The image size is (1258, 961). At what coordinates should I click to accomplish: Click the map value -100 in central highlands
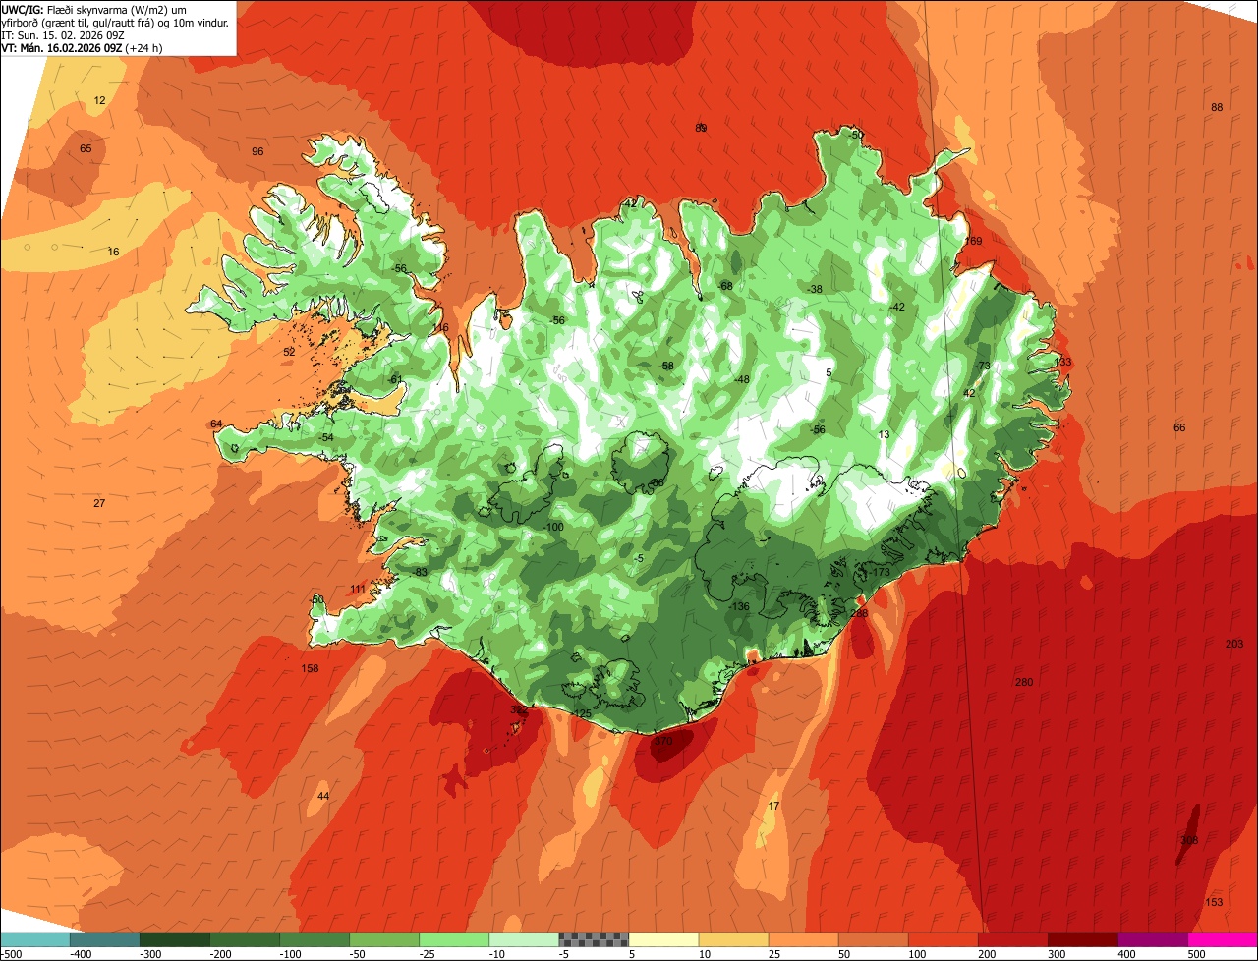pos(553,527)
